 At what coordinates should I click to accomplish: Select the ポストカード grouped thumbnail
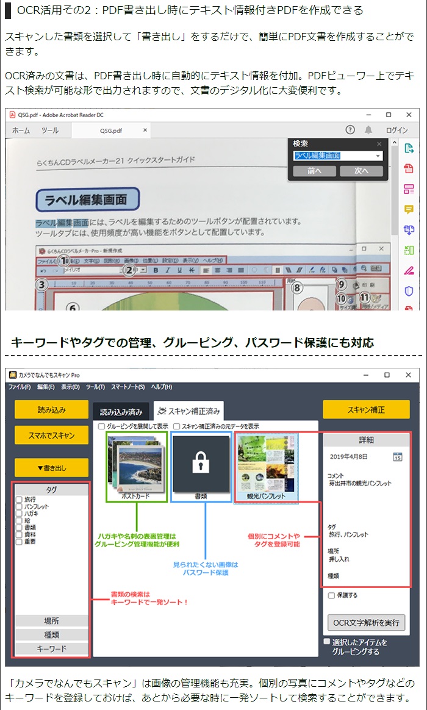137,467
